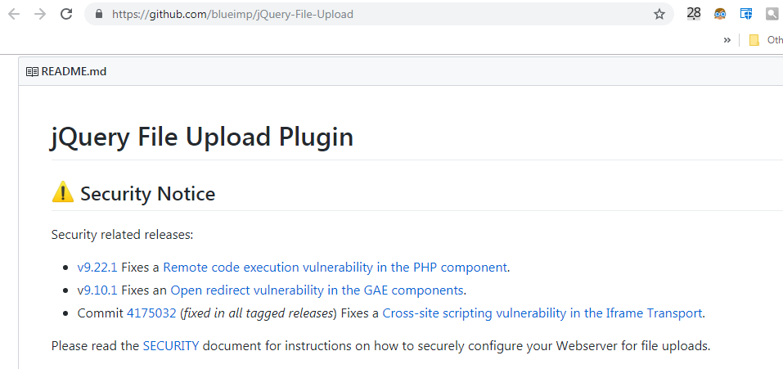
Task: Click the browser back arrow
Action: tap(14, 14)
